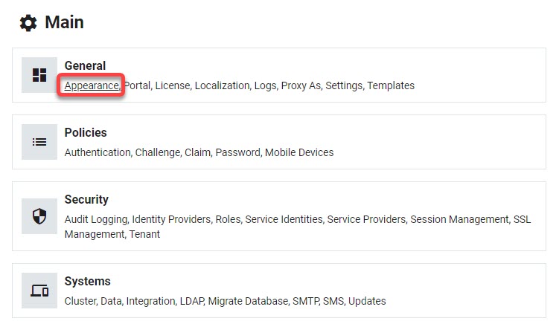Click the Security shield icon

(39, 216)
